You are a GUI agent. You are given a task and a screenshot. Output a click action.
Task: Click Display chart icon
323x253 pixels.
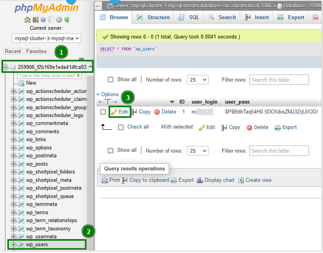200,181
